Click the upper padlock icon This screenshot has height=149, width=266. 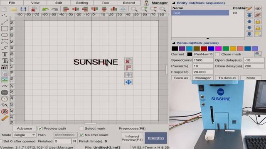click(258, 22)
